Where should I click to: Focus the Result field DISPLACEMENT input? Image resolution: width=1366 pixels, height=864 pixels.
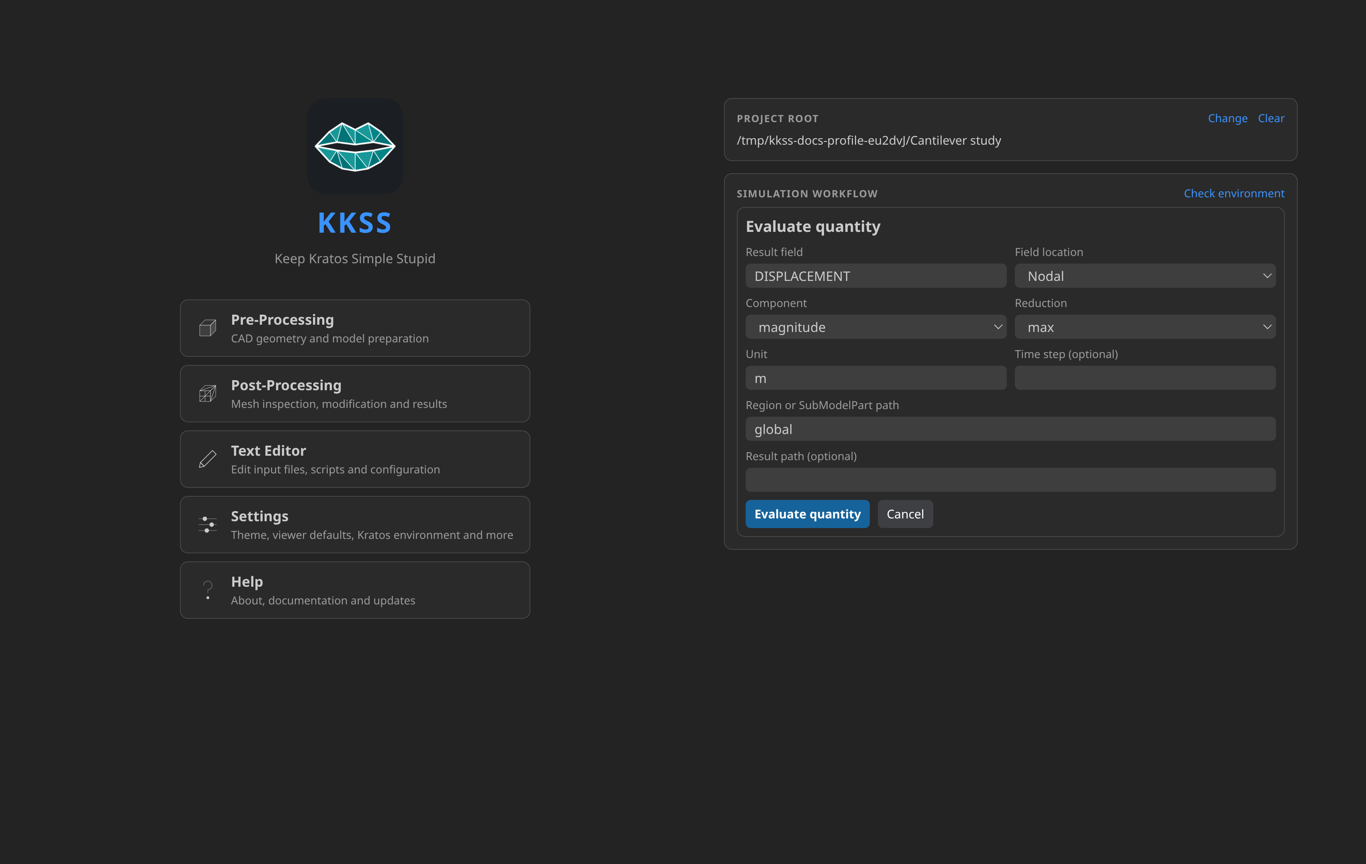(x=876, y=276)
